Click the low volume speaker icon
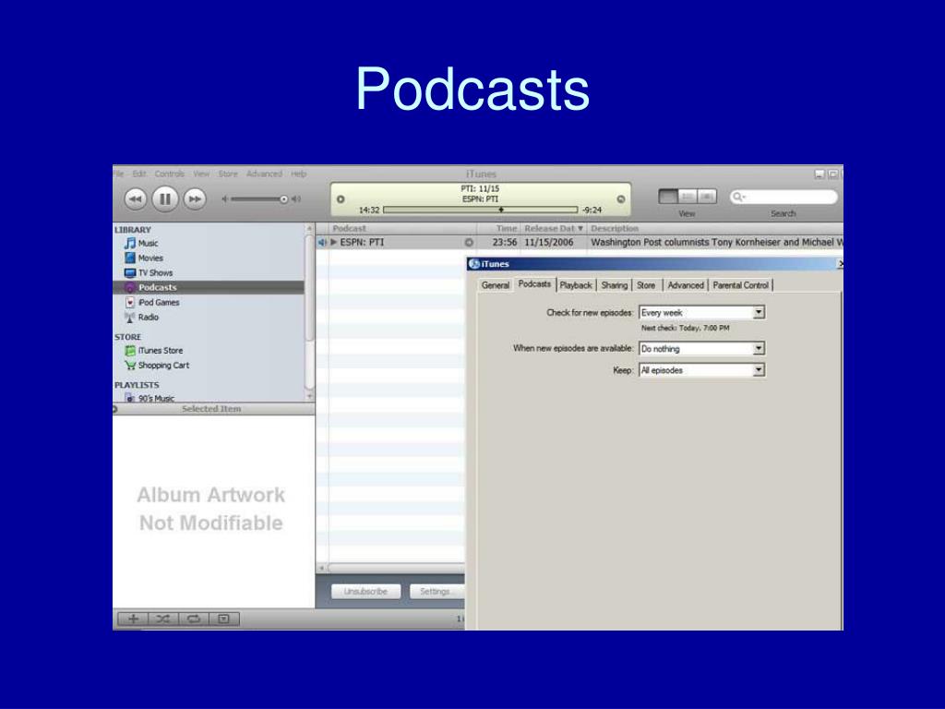 pyautogui.click(x=224, y=199)
